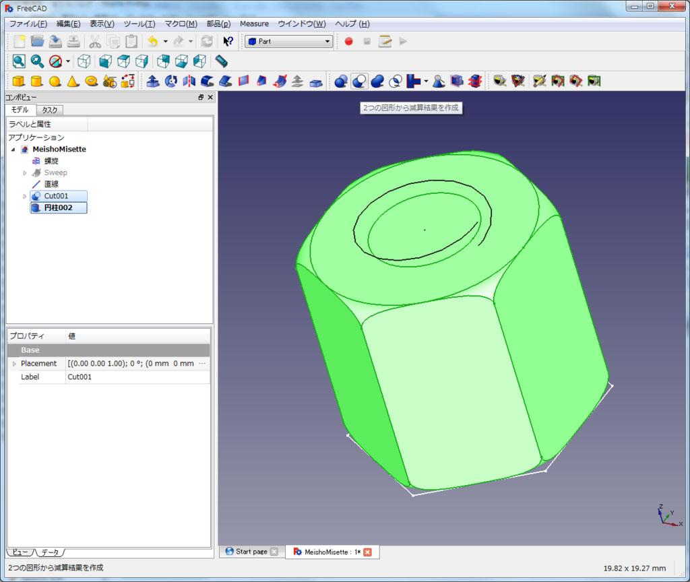Click the Fillet tool icon

208,81
